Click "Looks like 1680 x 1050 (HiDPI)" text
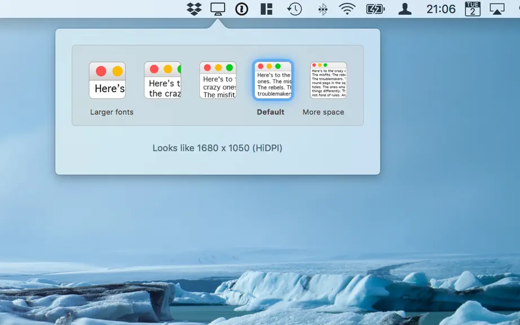The image size is (520, 325). pyautogui.click(x=217, y=148)
